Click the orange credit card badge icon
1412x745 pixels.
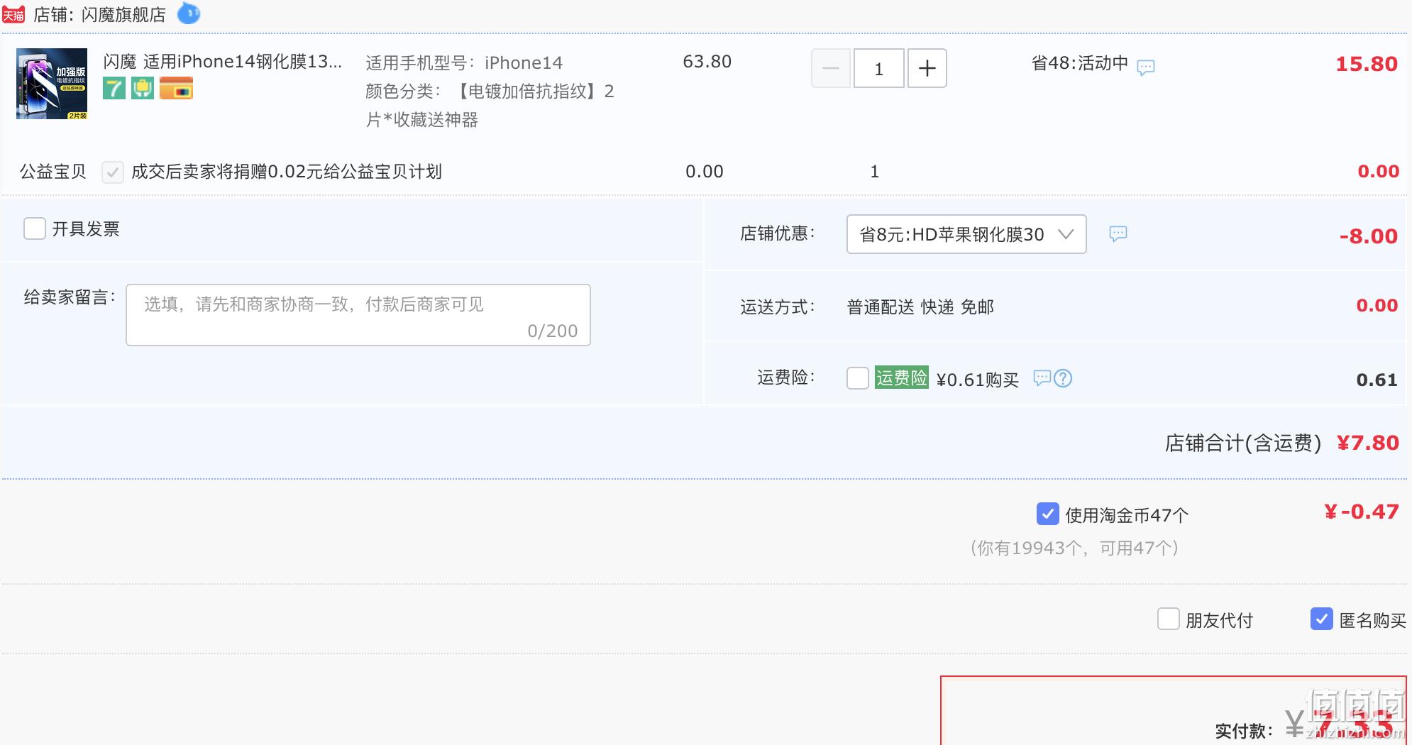(x=177, y=89)
